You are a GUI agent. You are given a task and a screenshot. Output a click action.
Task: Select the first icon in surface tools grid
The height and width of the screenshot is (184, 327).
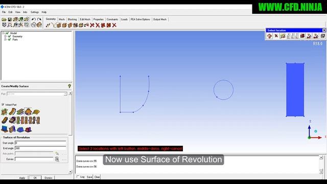pos(5,111)
